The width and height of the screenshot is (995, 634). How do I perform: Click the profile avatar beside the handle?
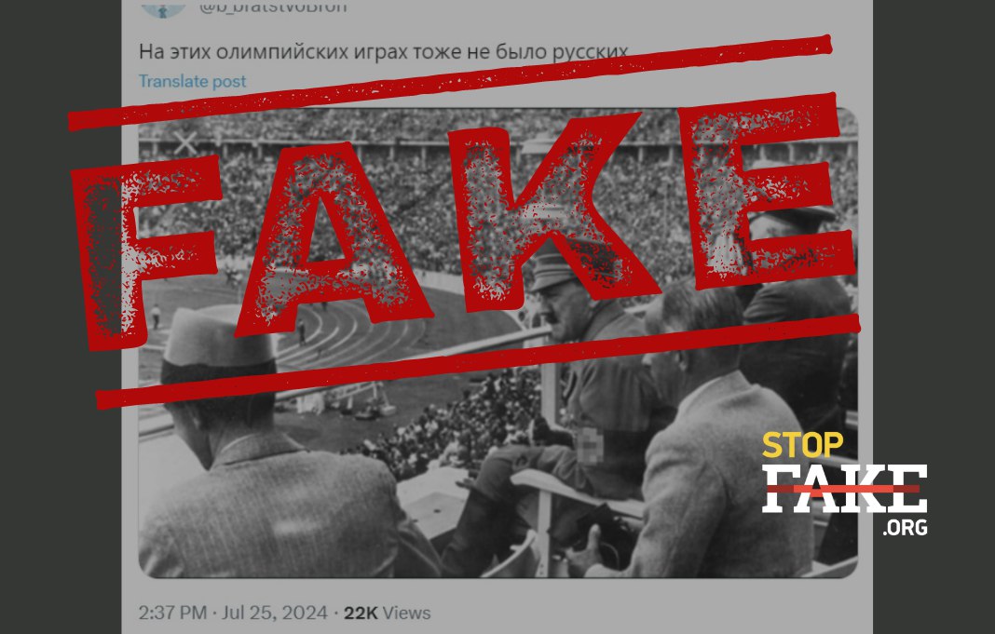(x=163, y=7)
